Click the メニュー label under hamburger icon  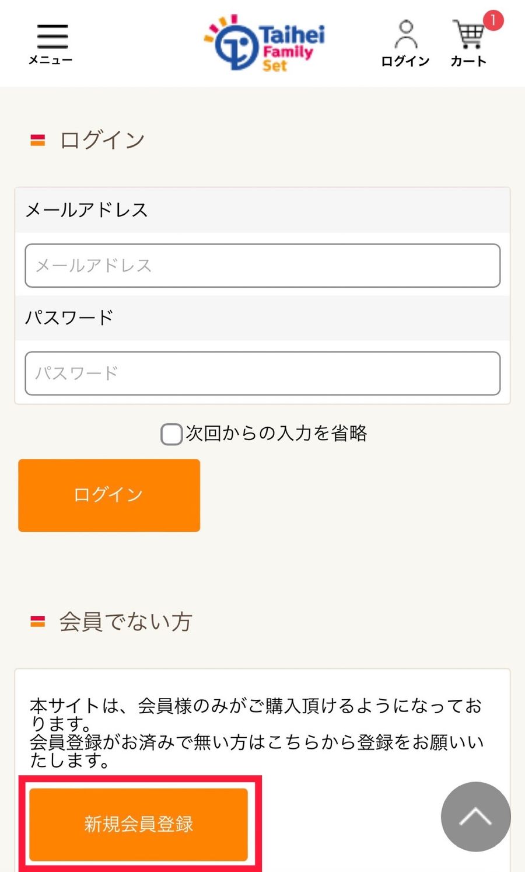[x=51, y=60]
